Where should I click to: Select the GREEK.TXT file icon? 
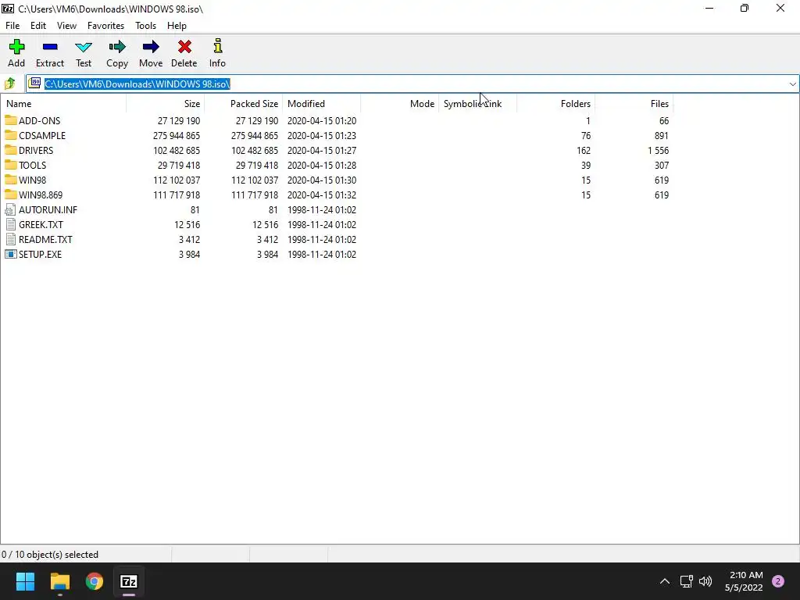coord(10,224)
